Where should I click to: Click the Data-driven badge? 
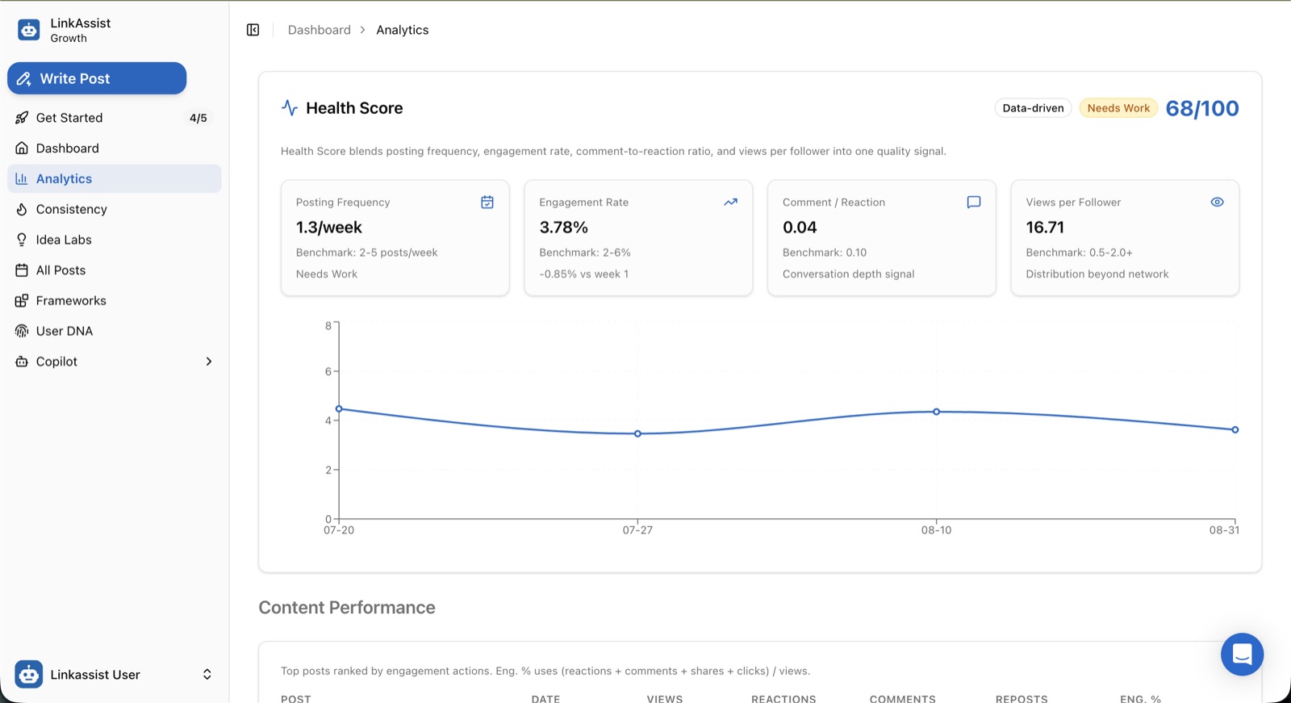(x=1033, y=108)
